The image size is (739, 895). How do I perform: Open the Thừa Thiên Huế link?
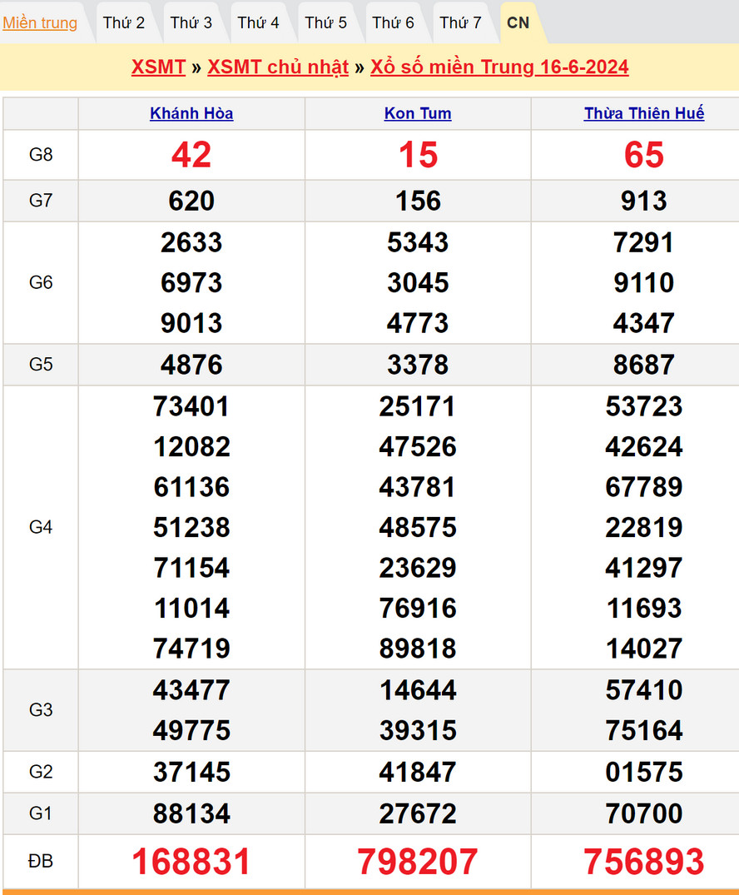(x=644, y=114)
